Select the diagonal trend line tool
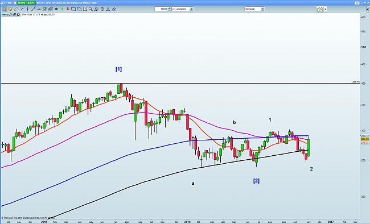Viewport: 370px width, 224px height. (33, 9)
